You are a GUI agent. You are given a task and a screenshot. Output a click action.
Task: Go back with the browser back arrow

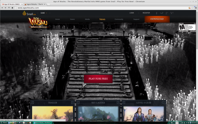pos(2,8)
